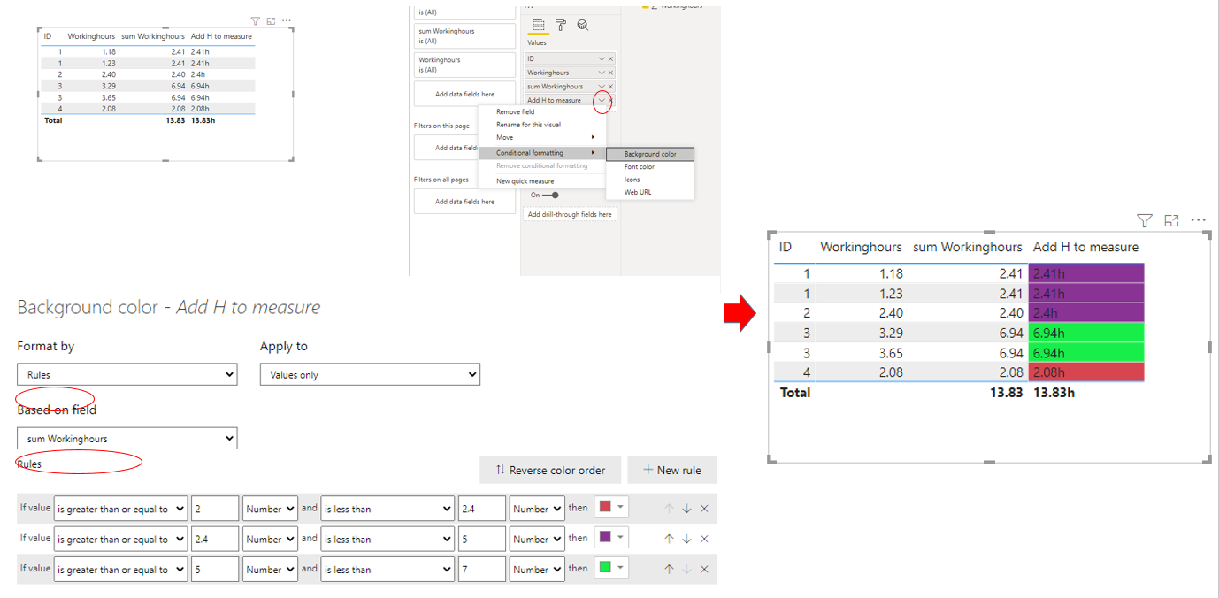Remove ID field with its X icon
1219x598 pixels.
point(610,58)
